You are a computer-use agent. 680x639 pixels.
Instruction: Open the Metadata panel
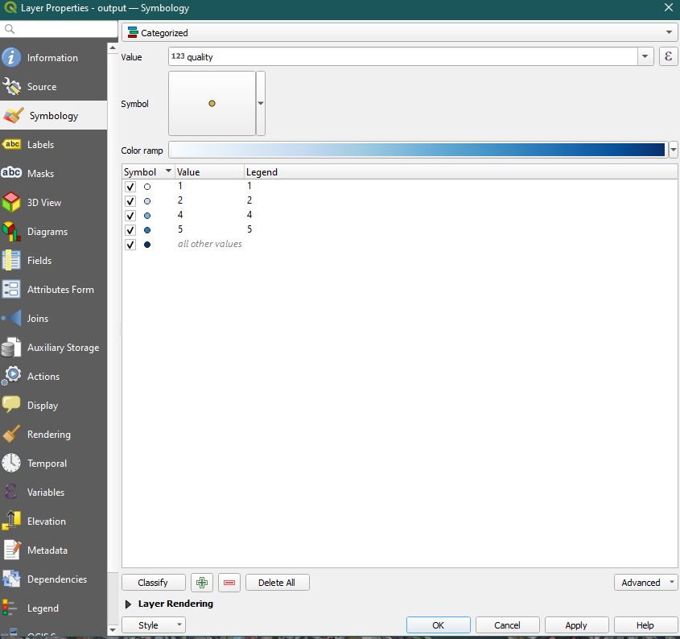pos(48,550)
